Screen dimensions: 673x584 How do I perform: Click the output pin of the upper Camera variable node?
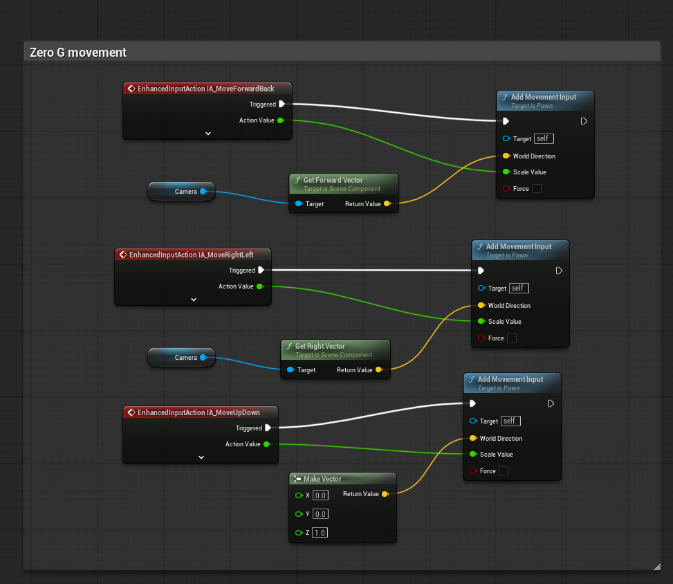point(203,192)
